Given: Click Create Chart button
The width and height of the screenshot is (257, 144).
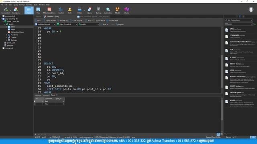Looking at the screenshot, I should [x=112, y=21].
